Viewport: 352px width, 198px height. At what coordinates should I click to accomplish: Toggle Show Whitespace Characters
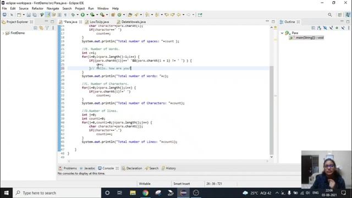pos(65,15)
